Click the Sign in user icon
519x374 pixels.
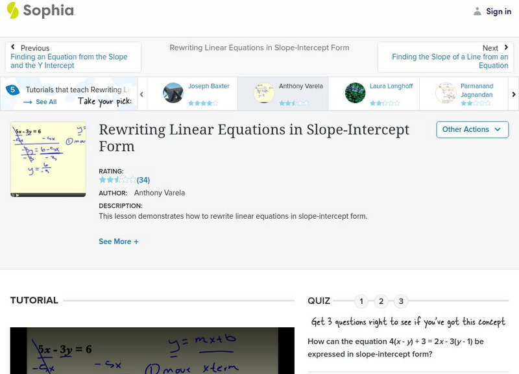(477, 11)
